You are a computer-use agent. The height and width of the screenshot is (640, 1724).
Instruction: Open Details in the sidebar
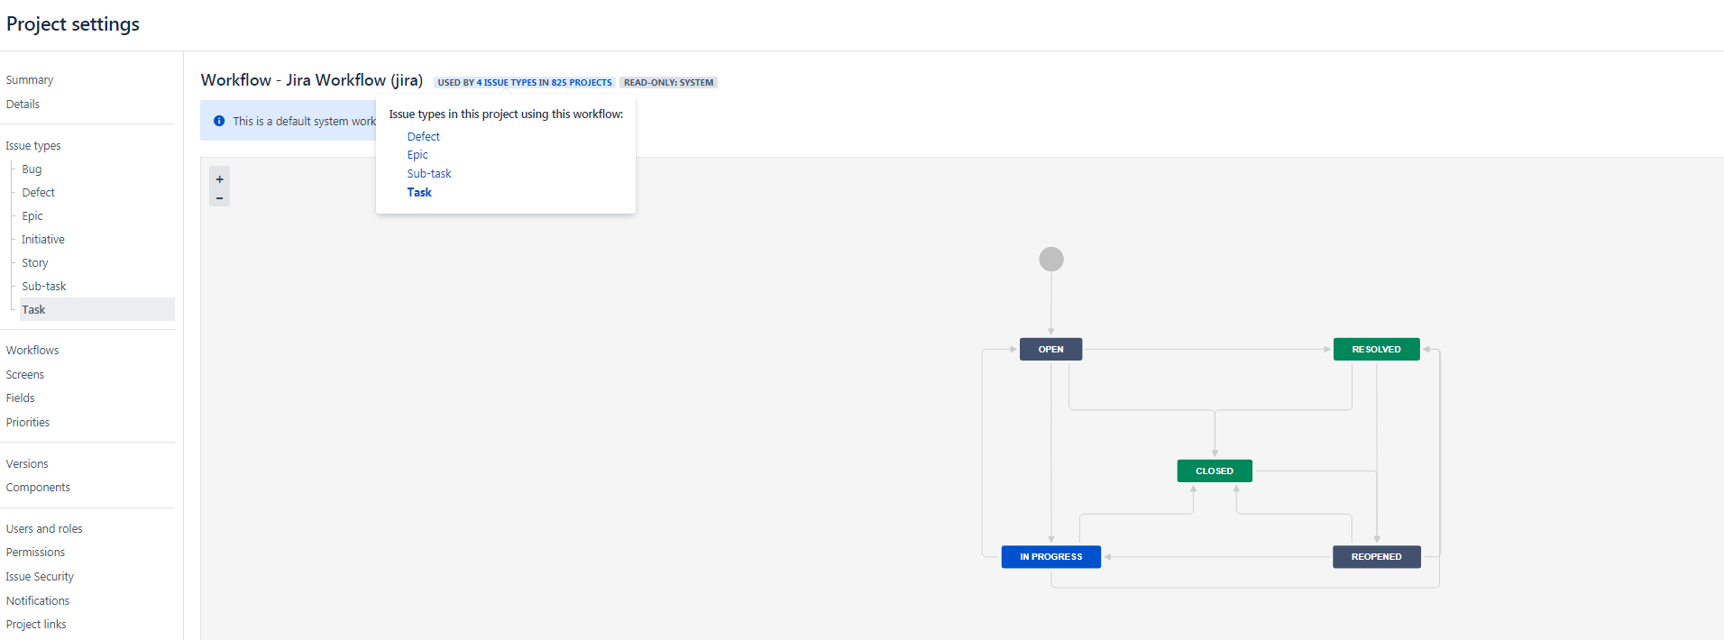(23, 105)
